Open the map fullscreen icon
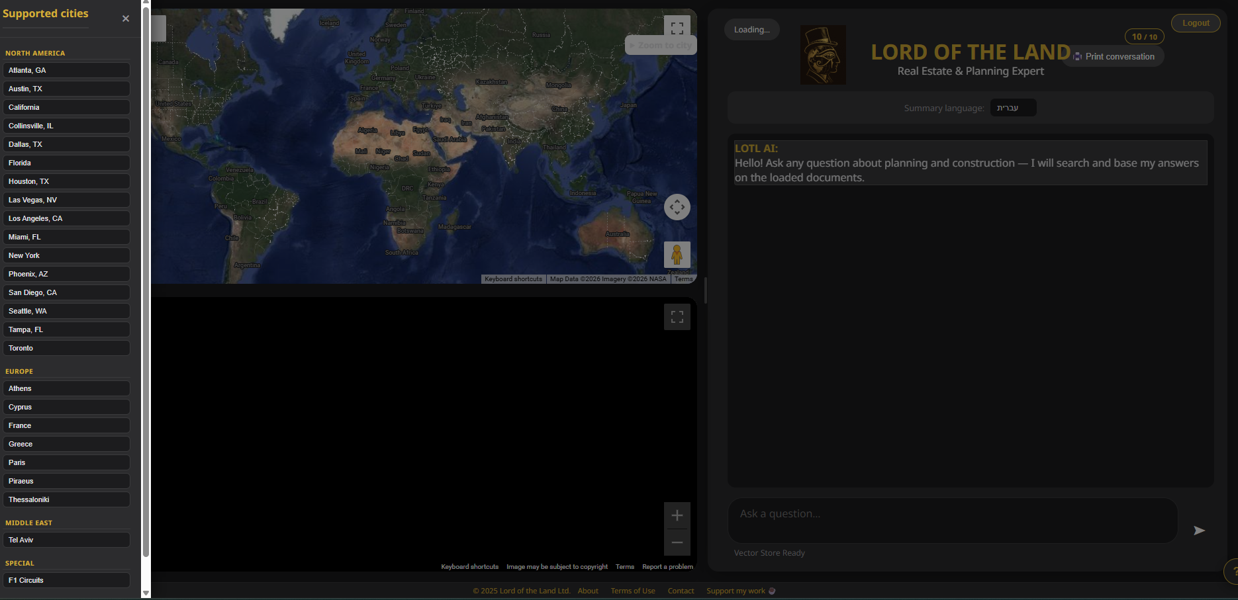 pos(677,28)
